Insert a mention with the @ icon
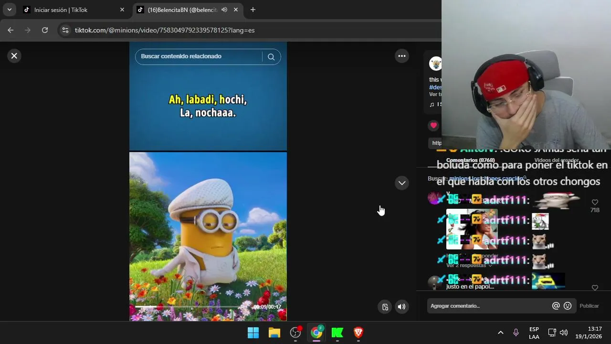The image size is (611, 344). coord(556,306)
